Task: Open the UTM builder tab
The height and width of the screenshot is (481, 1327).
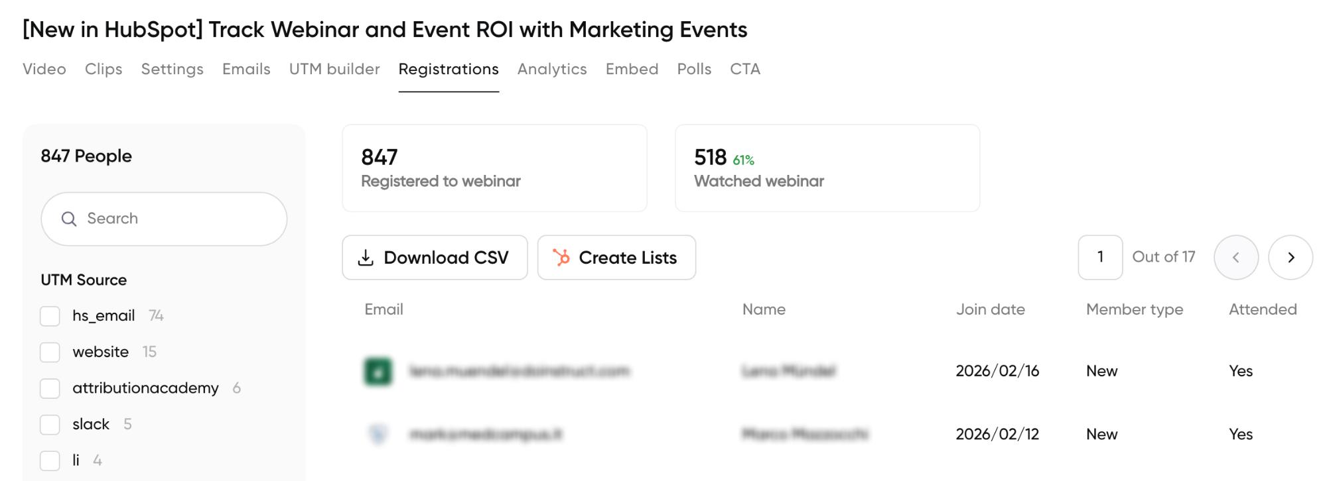Action: pos(334,69)
